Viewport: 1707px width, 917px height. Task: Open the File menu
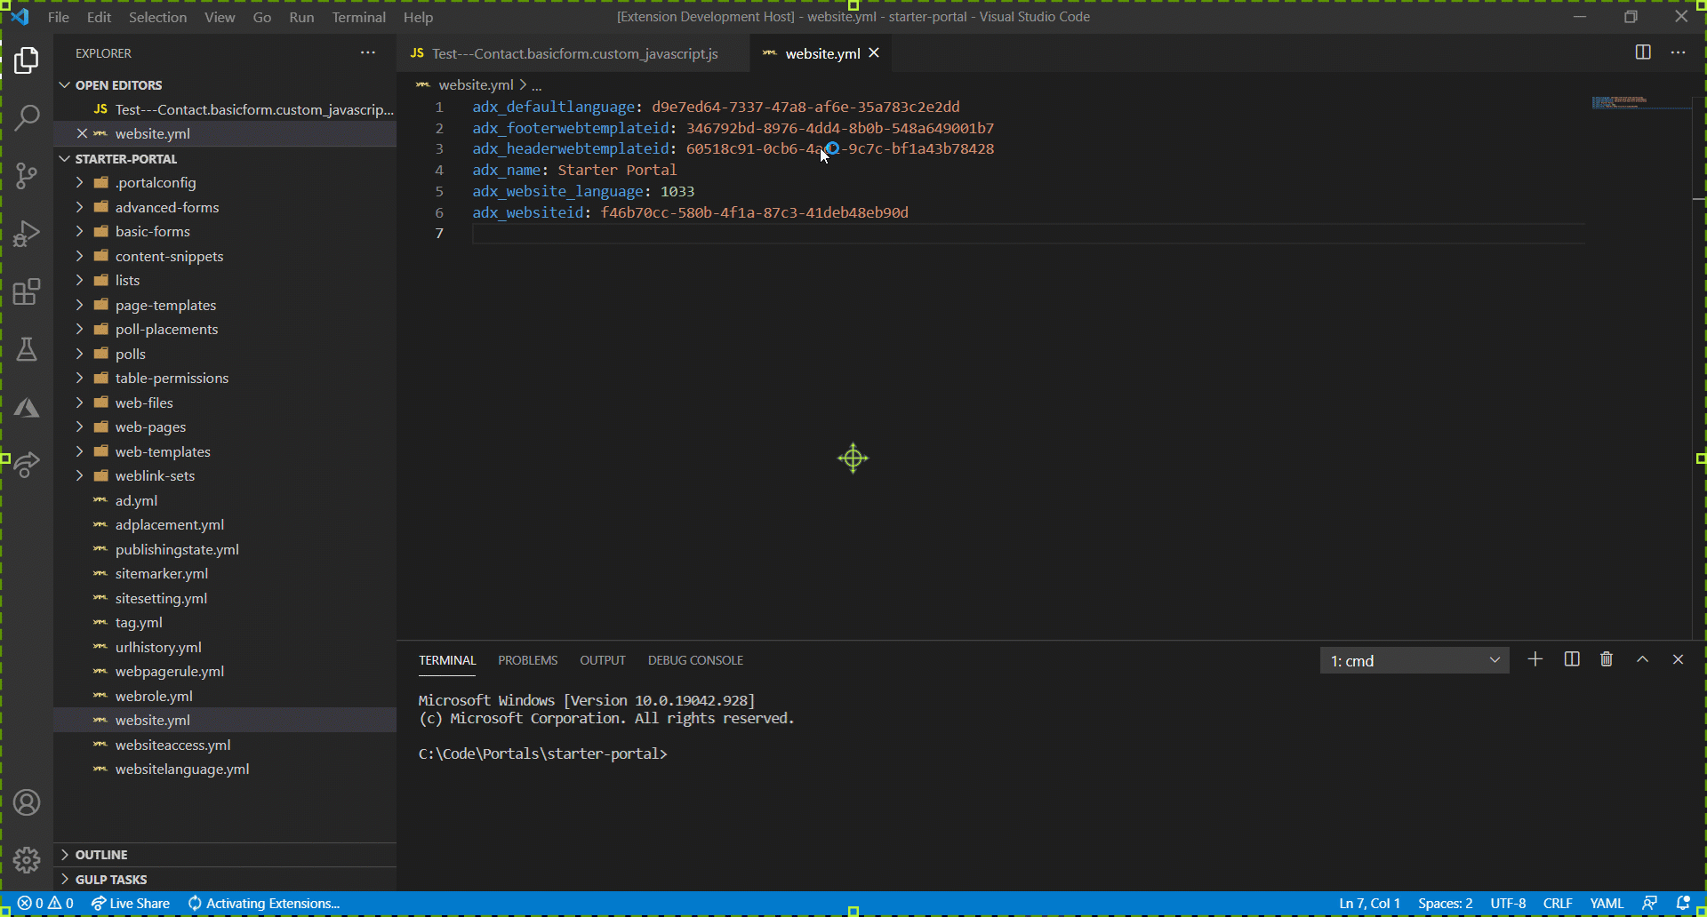59,17
